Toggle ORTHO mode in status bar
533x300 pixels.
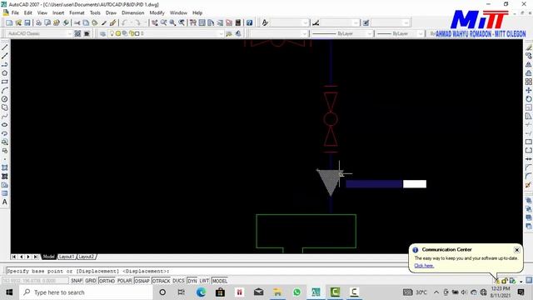(107, 281)
